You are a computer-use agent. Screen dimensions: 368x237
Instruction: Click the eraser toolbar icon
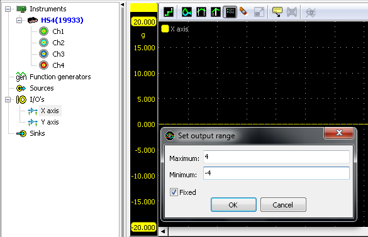pos(244,12)
